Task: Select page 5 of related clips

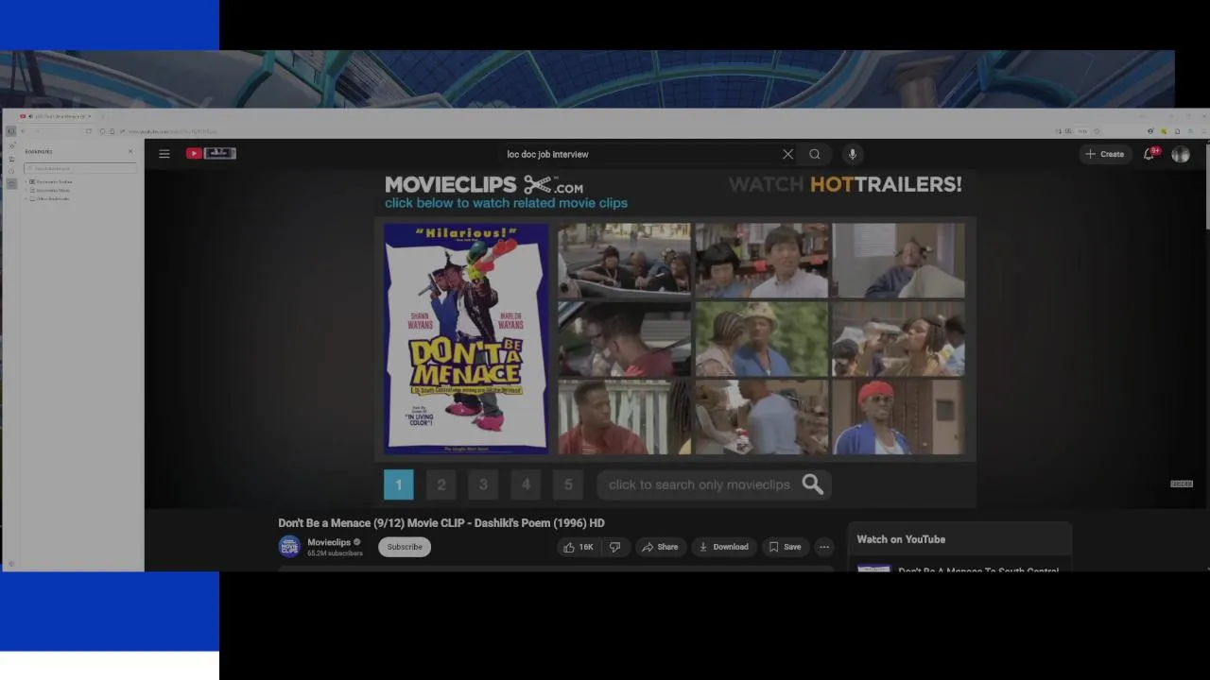Action: [x=568, y=484]
